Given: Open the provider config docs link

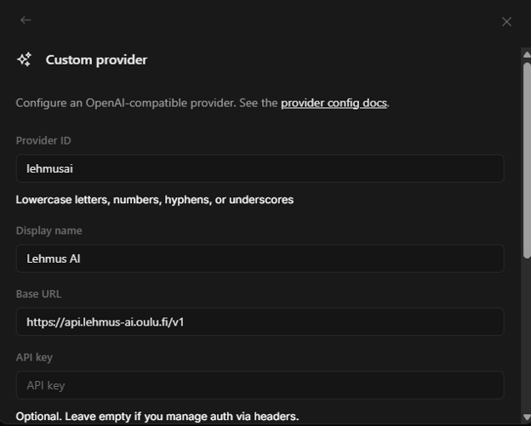Looking at the screenshot, I should click(334, 103).
